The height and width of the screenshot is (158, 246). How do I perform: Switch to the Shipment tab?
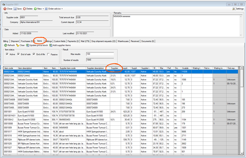point(15,41)
